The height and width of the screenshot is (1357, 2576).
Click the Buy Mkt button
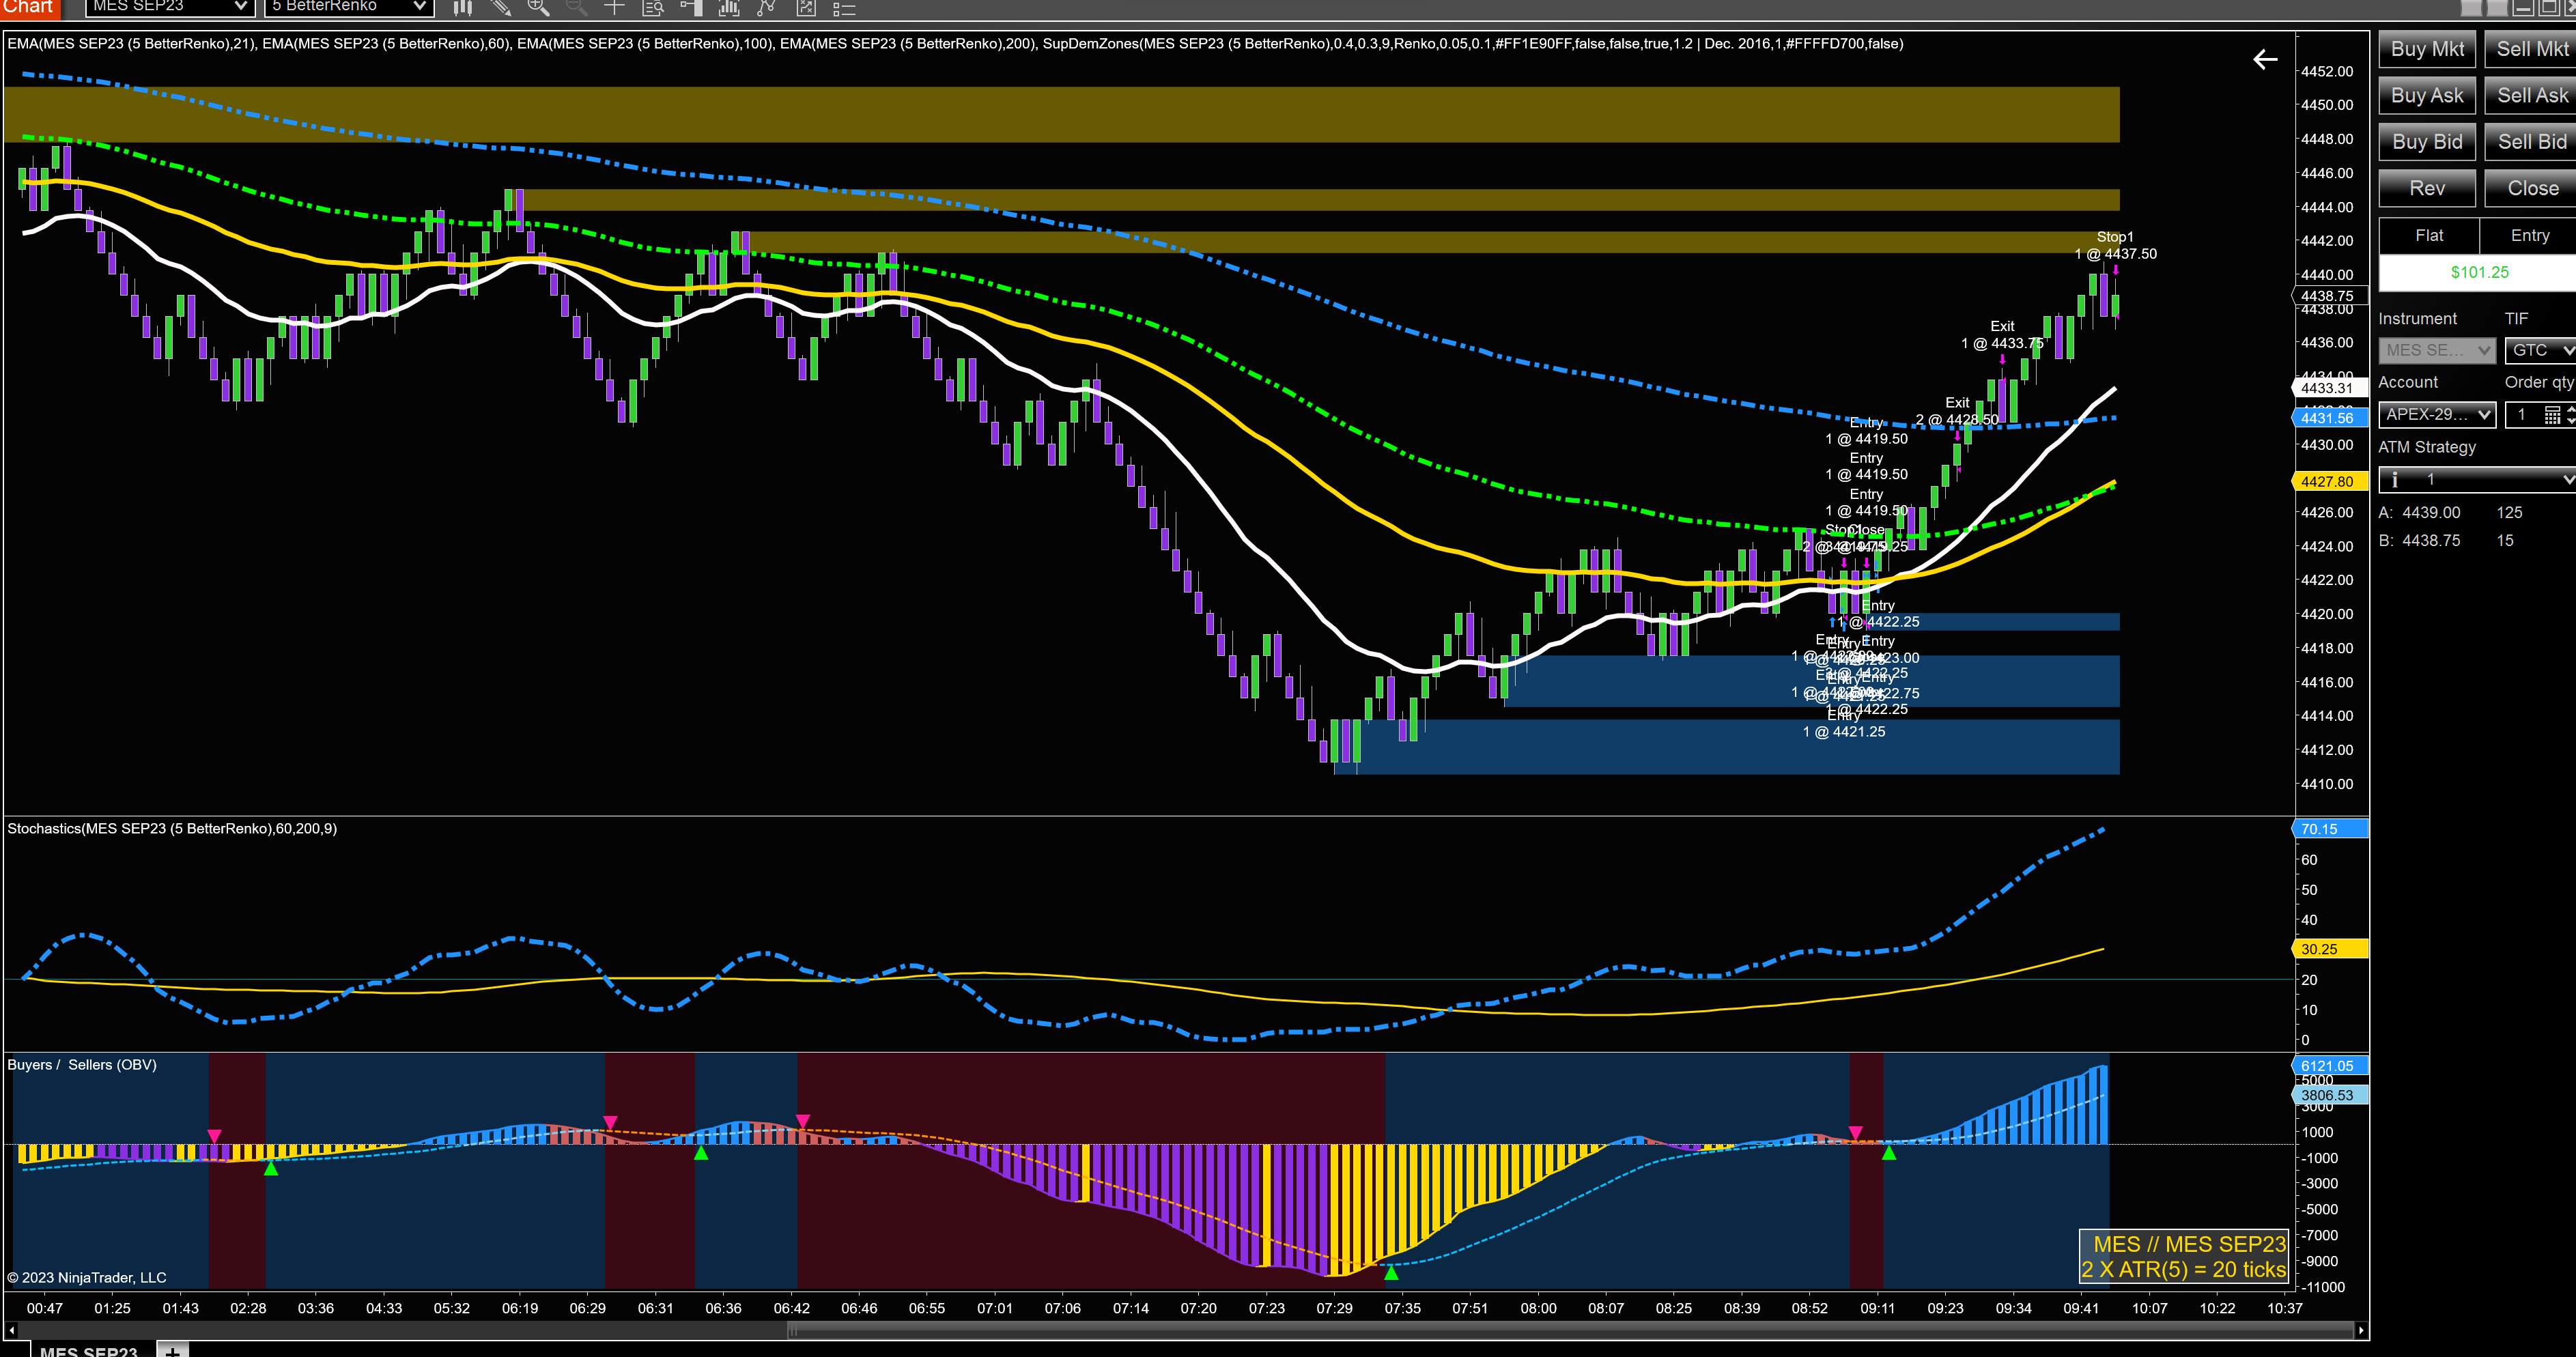click(2427, 49)
